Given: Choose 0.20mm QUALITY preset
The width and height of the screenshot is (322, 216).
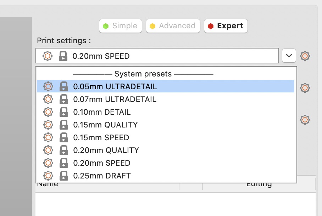Looking at the screenshot, I should [x=106, y=150].
